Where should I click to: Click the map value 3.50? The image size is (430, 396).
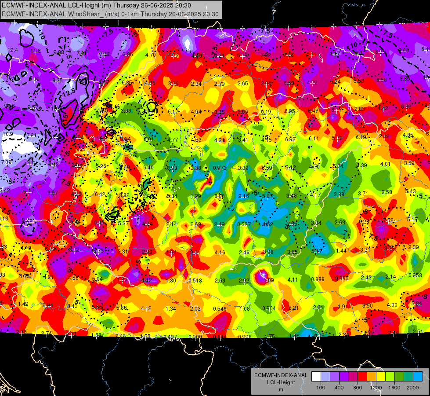[368, 306]
